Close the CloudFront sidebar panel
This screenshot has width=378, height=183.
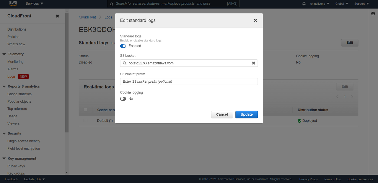[x=57, y=16]
